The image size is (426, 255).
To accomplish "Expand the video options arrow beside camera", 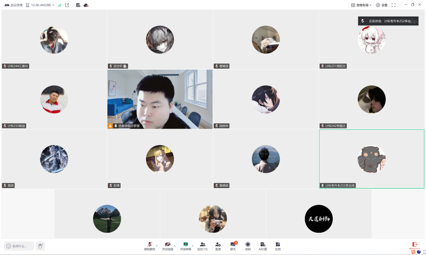I will pos(175,245).
